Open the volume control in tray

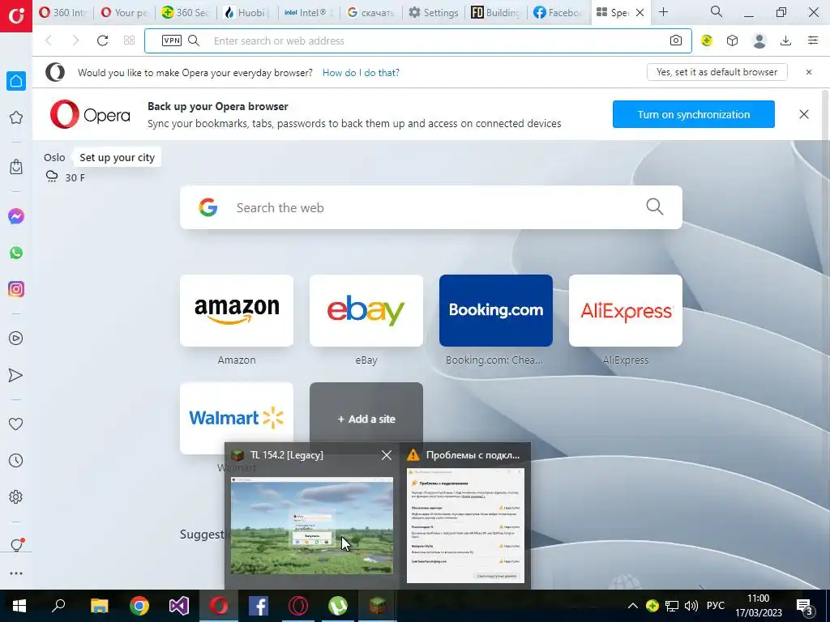click(691, 606)
